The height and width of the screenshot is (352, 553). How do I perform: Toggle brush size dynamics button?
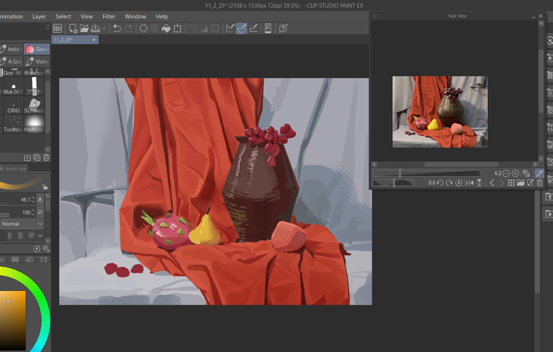coord(40,199)
